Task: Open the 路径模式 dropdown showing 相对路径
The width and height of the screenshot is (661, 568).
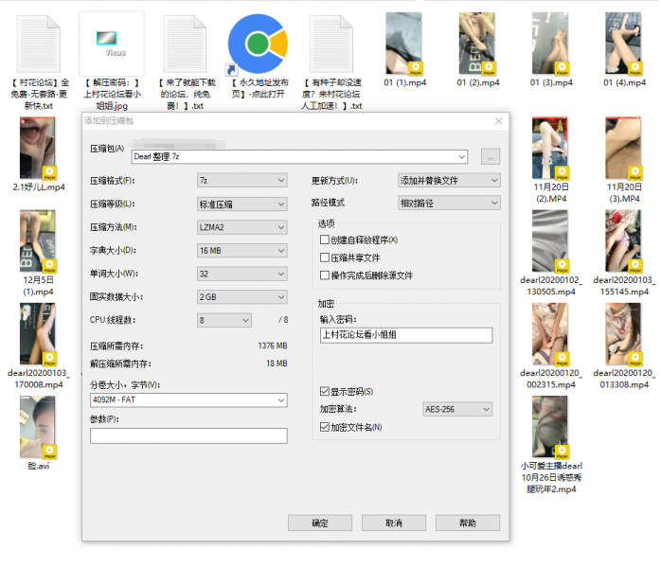Action: pos(450,203)
